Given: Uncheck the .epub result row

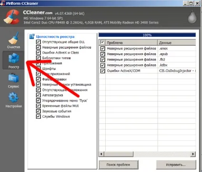Looking at the screenshot, I should tap(102, 54).
